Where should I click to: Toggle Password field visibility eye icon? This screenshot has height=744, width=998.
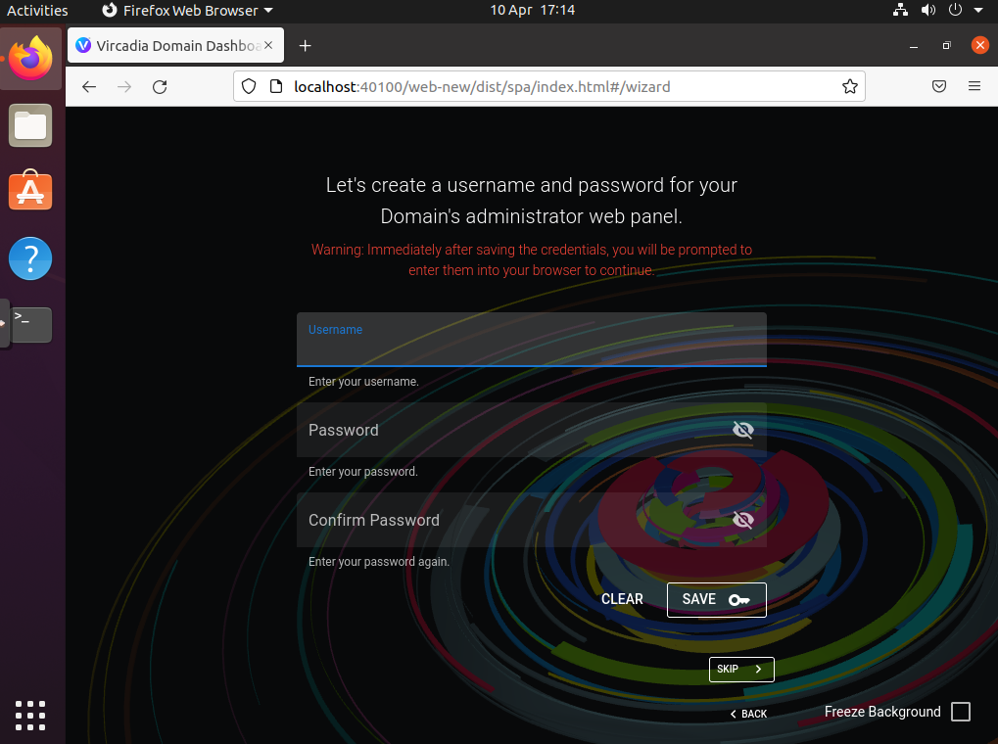(x=742, y=430)
